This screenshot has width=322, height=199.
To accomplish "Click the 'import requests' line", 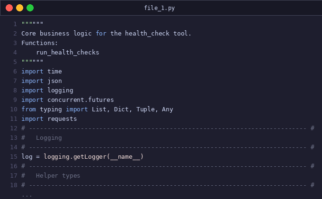I will coord(49,119).
